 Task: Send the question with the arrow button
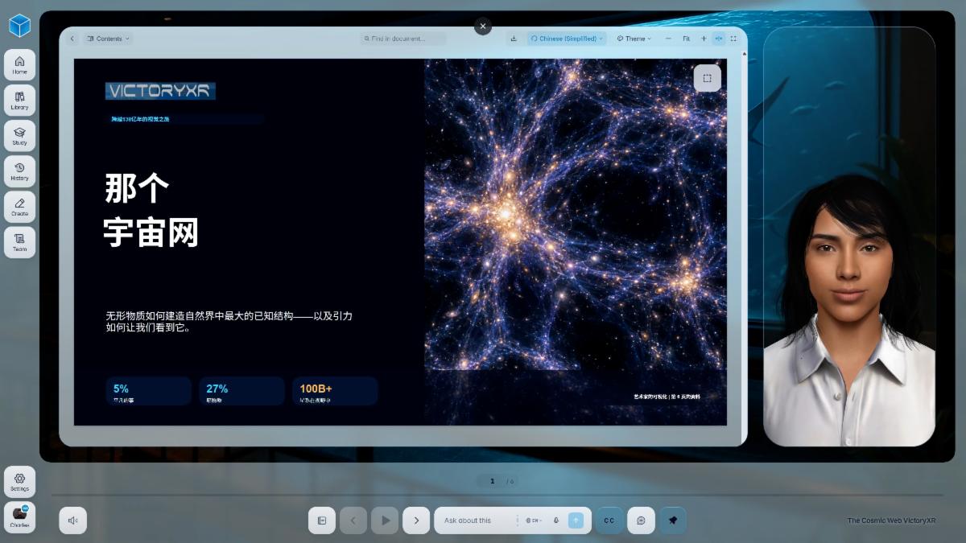[576, 520]
